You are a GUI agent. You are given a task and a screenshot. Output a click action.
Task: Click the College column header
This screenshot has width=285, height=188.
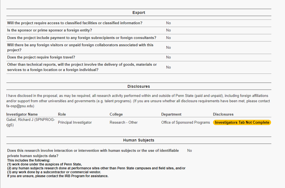point(116,114)
